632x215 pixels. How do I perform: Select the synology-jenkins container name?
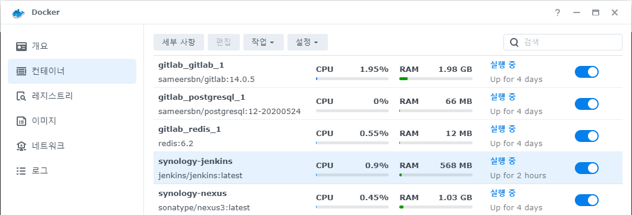click(x=195, y=162)
